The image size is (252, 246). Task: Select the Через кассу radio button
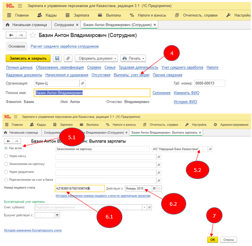coord(6,156)
